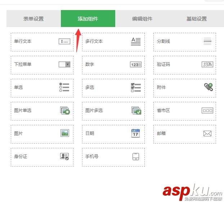Viewport: 224px width, 203px height.
Task: Click the captcha code icon
Action: (207, 64)
